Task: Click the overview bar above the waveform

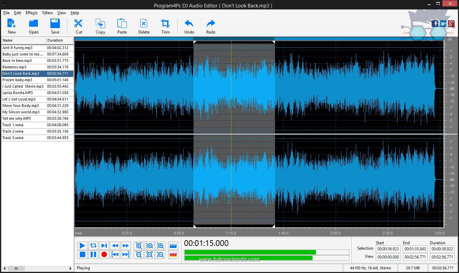Action: click(259, 39)
